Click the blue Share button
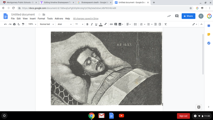 pos(188,16)
